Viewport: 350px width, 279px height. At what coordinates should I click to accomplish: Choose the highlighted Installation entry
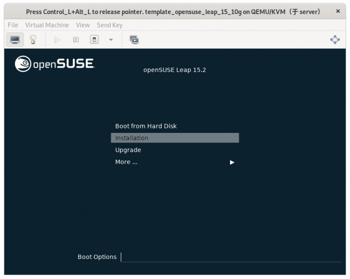point(175,138)
